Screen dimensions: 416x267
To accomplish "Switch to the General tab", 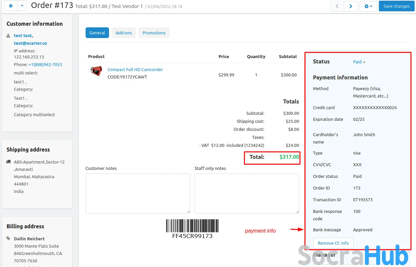I will (97, 33).
